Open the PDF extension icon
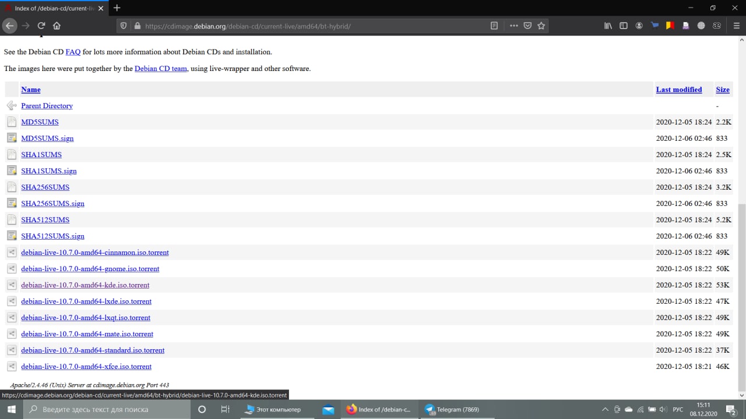The width and height of the screenshot is (746, 419). click(x=686, y=26)
